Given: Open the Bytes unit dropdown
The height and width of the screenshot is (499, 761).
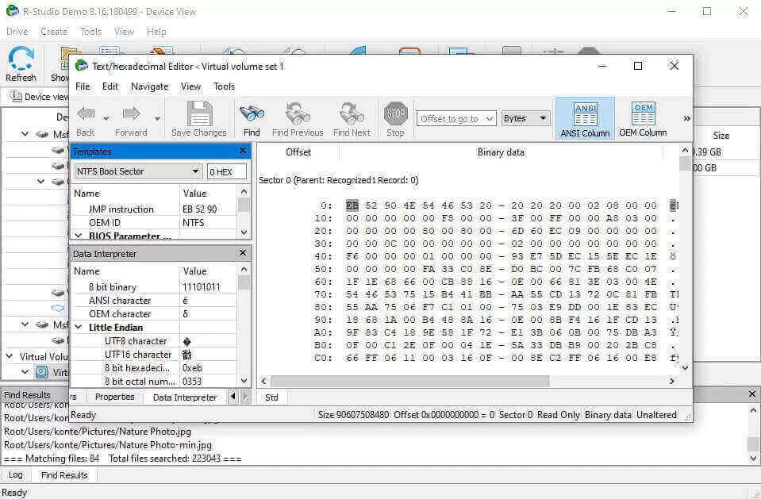Looking at the screenshot, I should tap(525, 118).
